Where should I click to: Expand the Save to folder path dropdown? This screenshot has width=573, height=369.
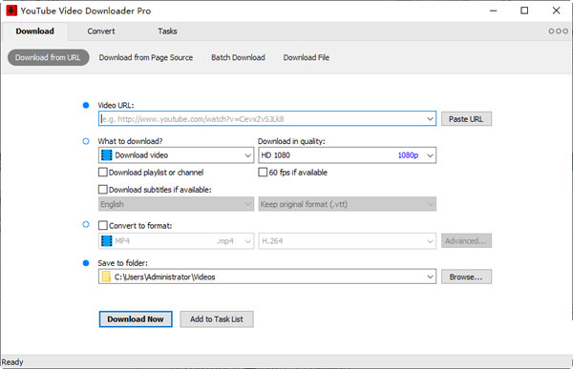click(430, 277)
